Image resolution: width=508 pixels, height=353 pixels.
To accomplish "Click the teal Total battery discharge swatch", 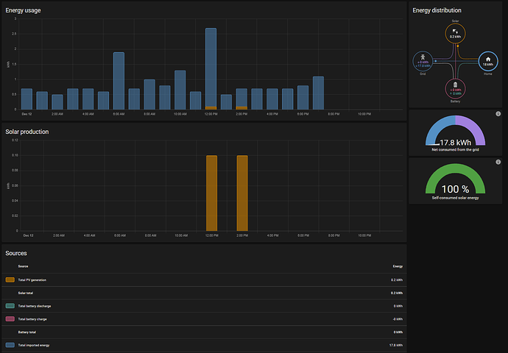I will 10,306.
